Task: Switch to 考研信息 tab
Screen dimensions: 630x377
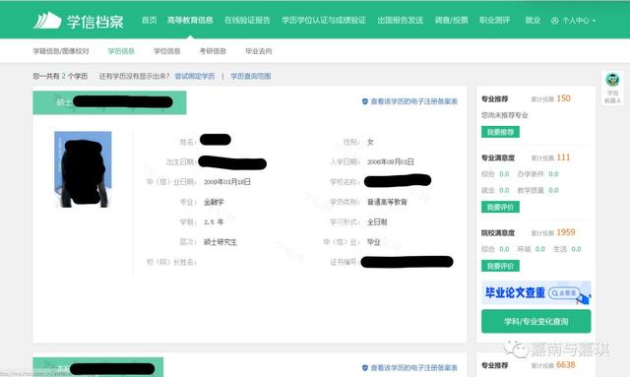Action: pos(213,51)
